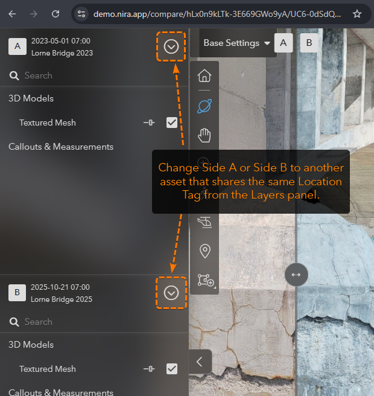The height and width of the screenshot is (396, 374).
Task: Select the Pan hand tool
Action: (x=204, y=135)
